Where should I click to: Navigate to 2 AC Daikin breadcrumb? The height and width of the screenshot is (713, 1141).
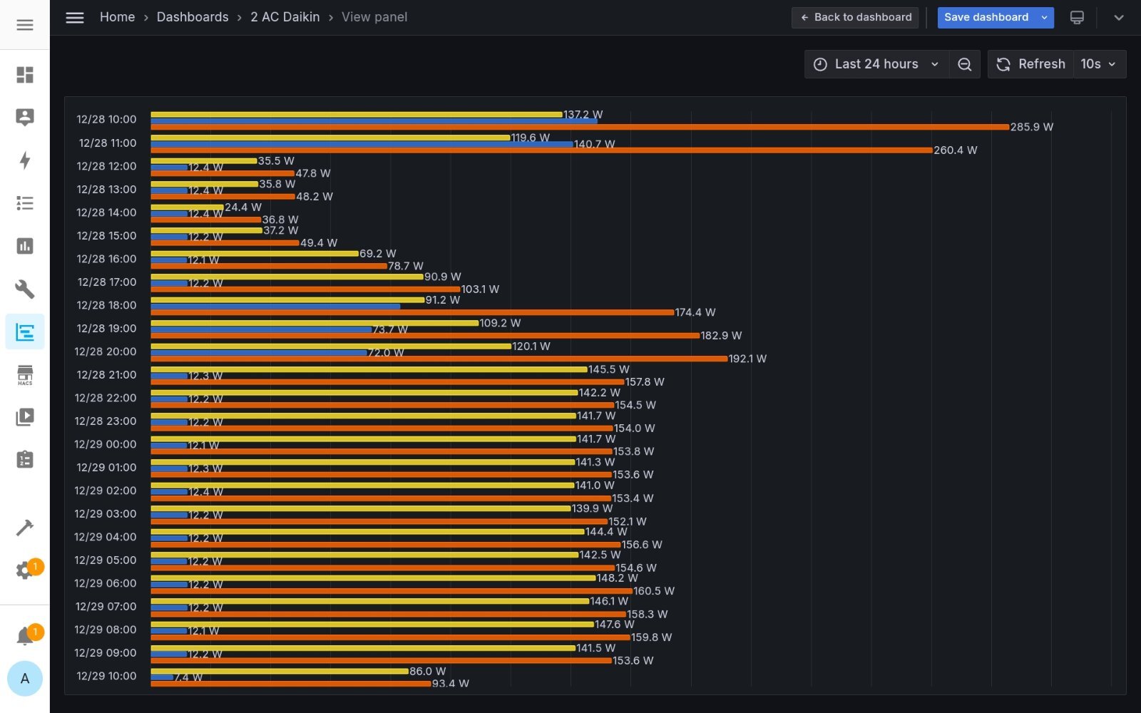click(x=285, y=17)
